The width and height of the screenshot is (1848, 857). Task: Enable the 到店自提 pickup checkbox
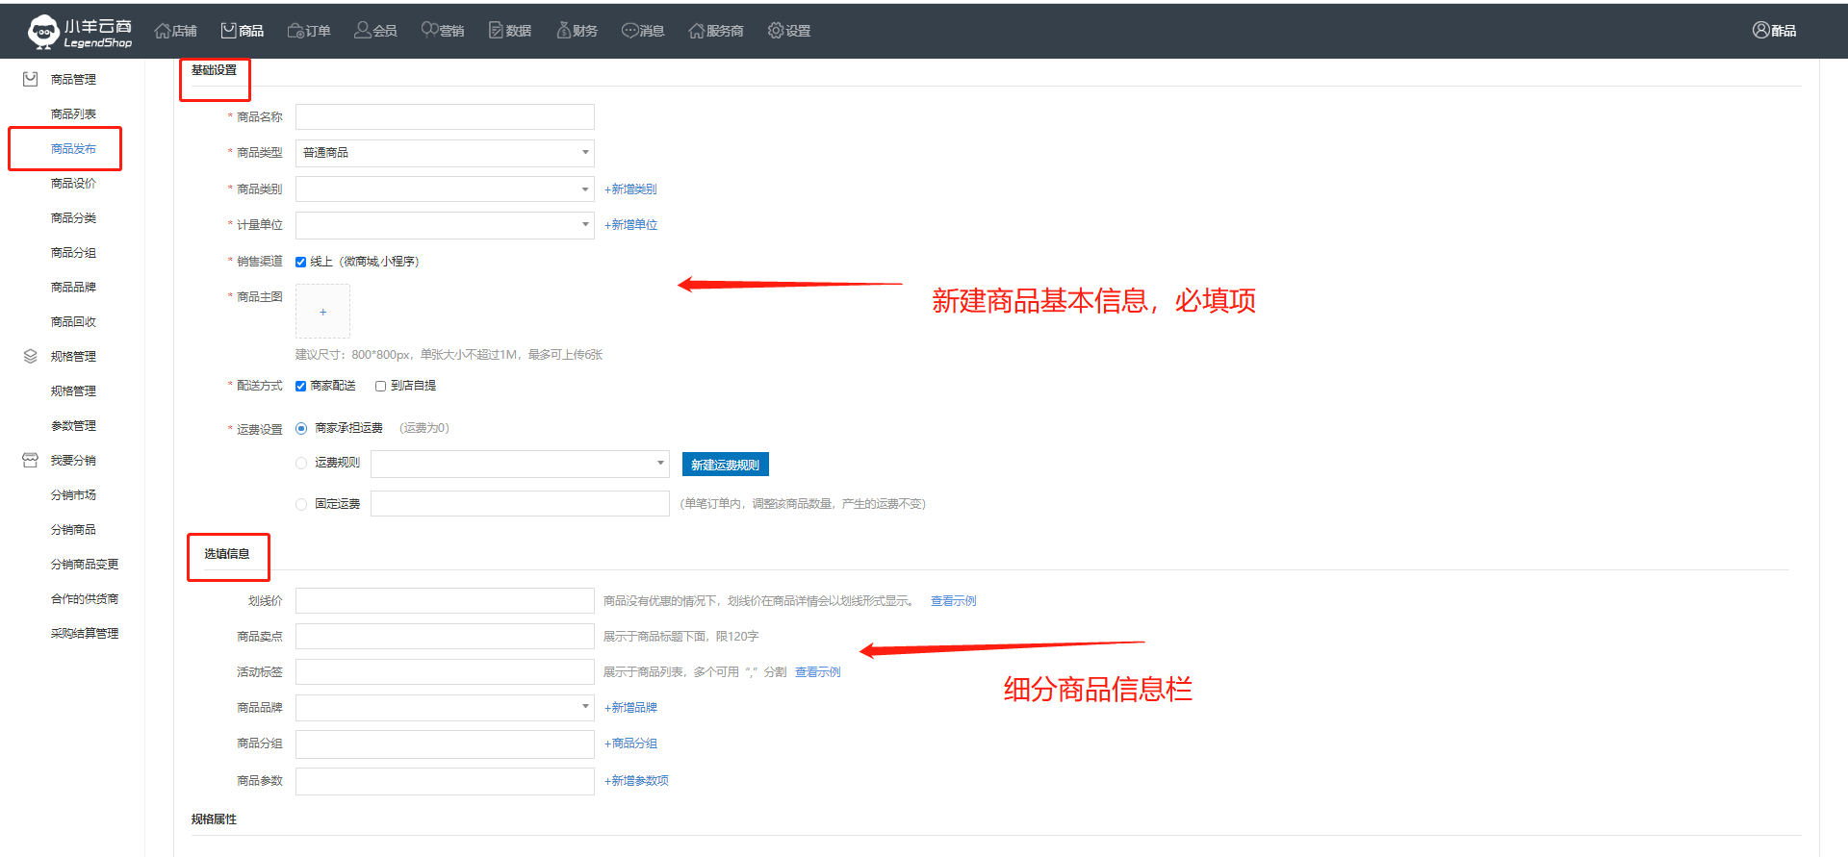pyautogui.click(x=381, y=386)
